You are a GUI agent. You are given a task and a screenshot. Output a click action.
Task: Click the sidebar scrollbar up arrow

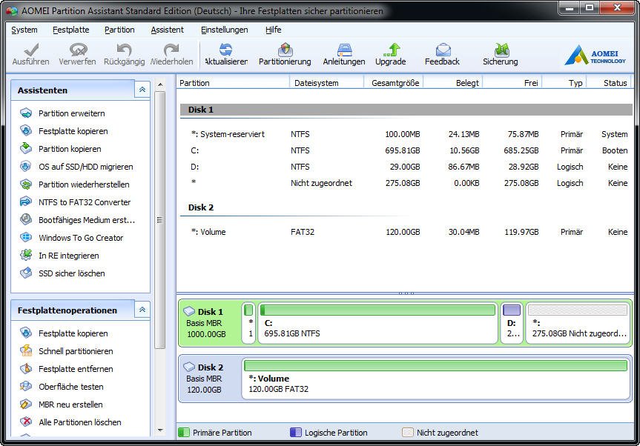tap(160, 84)
